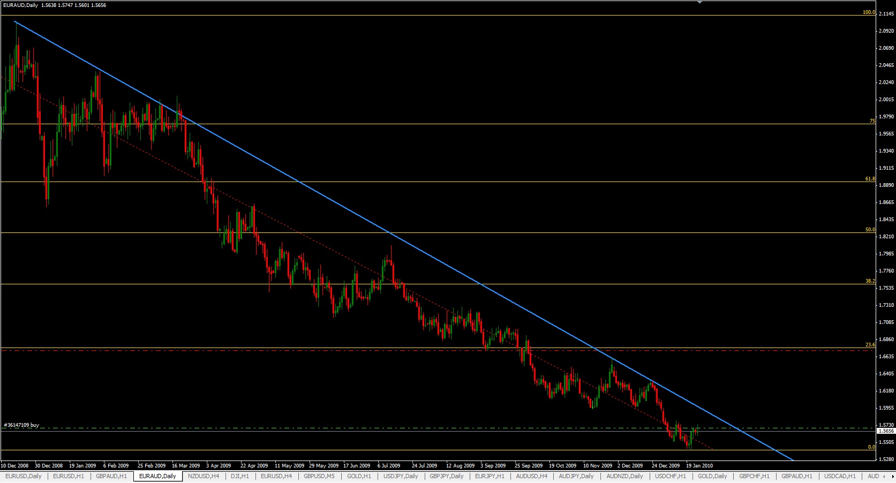Switch to the USDJPY,Daily chart tab
This screenshot has height=483, width=896.
pyautogui.click(x=401, y=476)
